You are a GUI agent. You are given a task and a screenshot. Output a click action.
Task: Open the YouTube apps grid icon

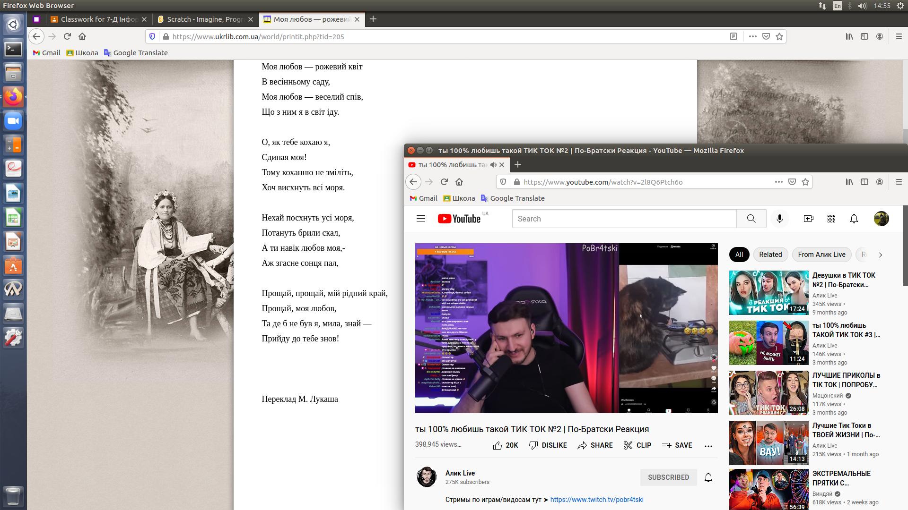point(831,219)
